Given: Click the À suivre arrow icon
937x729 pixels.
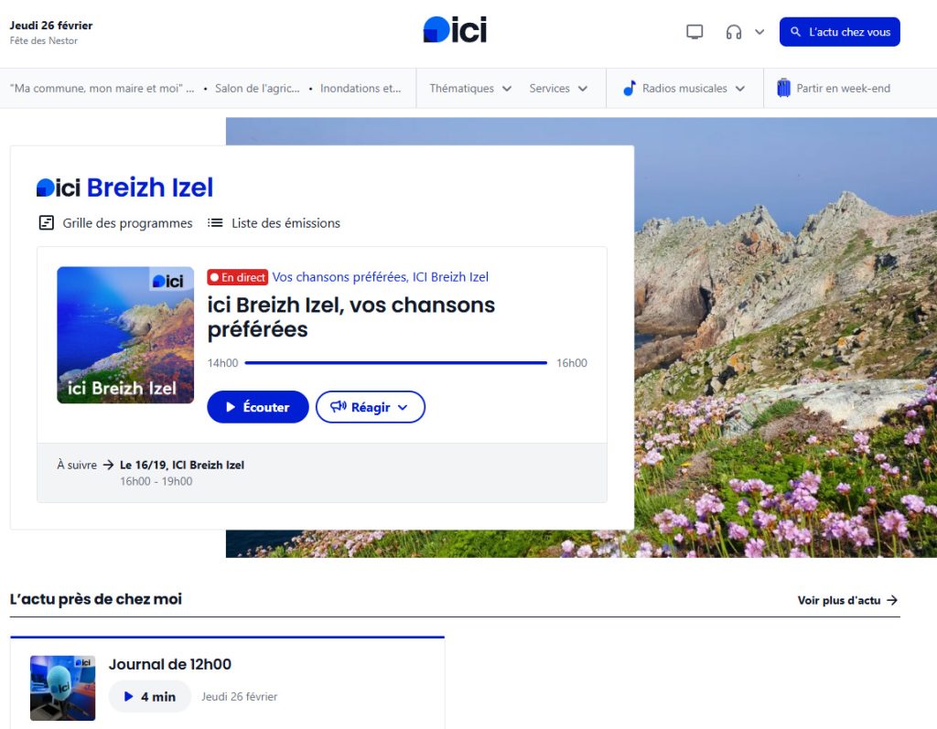Looking at the screenshot, I should pyautogui.click(x=108, y=465).
